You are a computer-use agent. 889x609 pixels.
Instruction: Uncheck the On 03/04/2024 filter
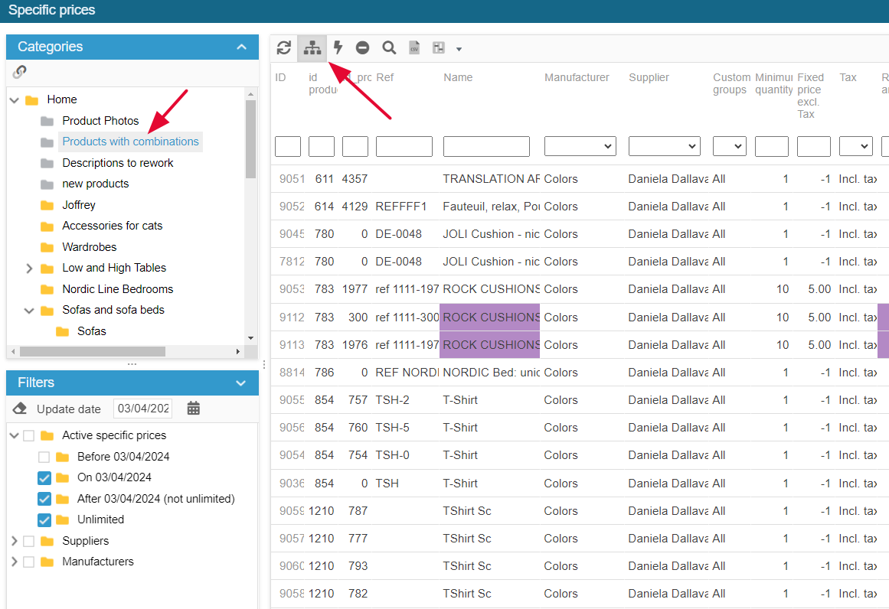[x=44, y=477]
